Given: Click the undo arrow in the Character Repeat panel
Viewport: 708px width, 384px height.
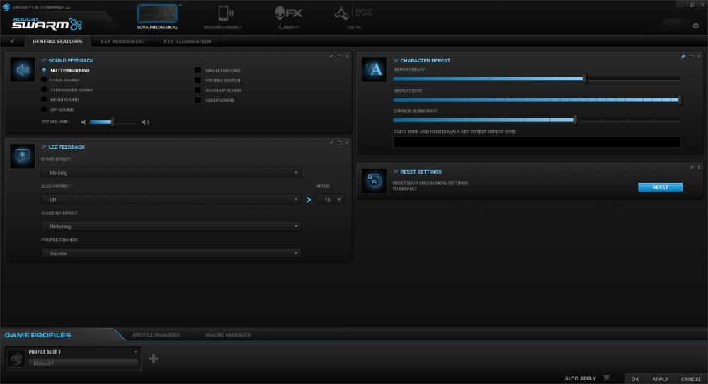Looking at the screenshot, I should point(691,56).
